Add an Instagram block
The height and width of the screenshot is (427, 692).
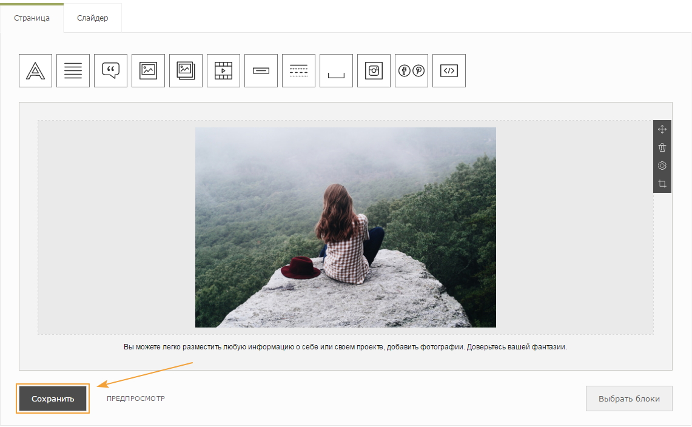click(x=374, y=70)
